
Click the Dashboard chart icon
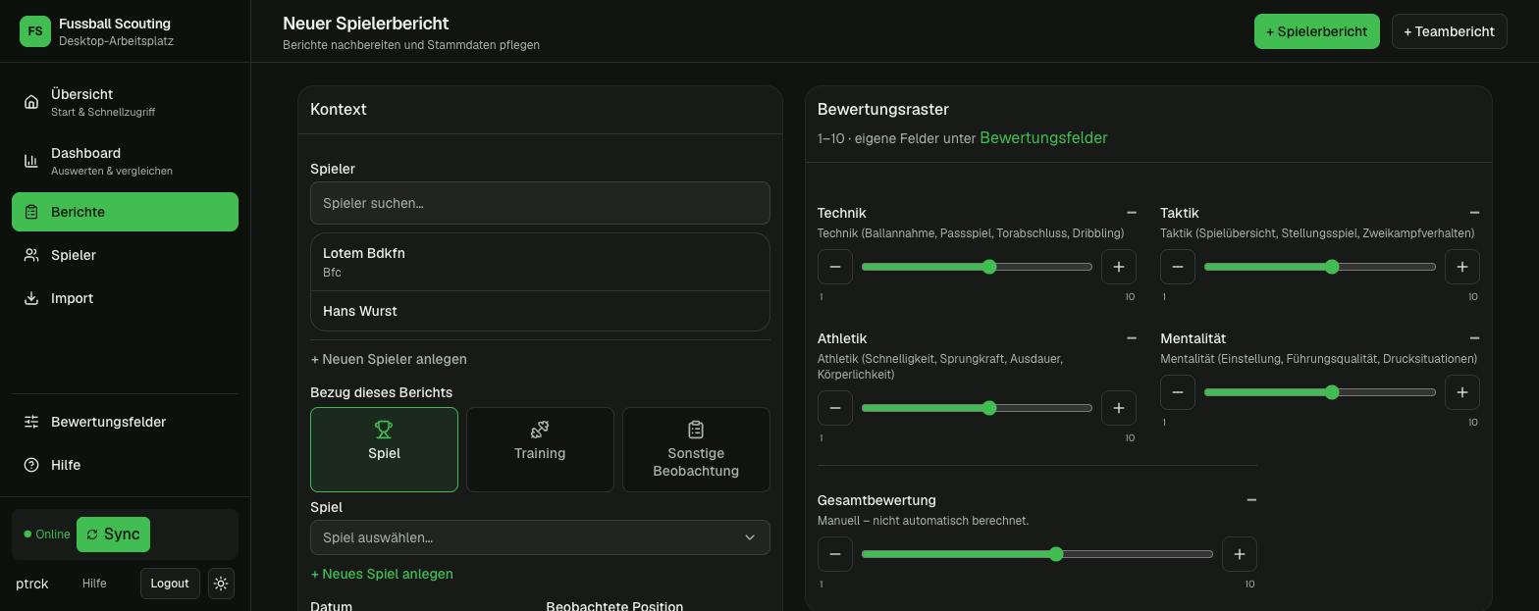31,161
